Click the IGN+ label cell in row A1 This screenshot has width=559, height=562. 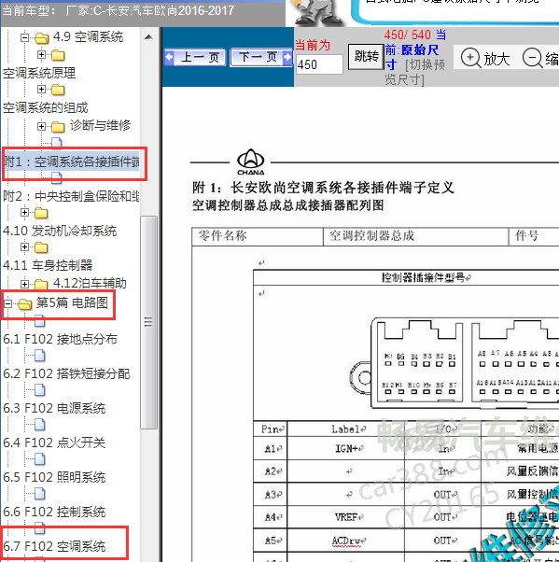pos(346,448)
